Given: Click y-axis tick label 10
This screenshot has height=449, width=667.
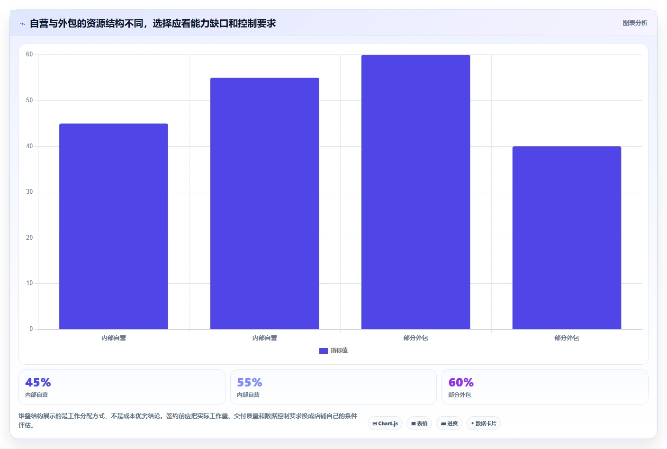Looking at the screenshot, I should (x=29, y=283).
